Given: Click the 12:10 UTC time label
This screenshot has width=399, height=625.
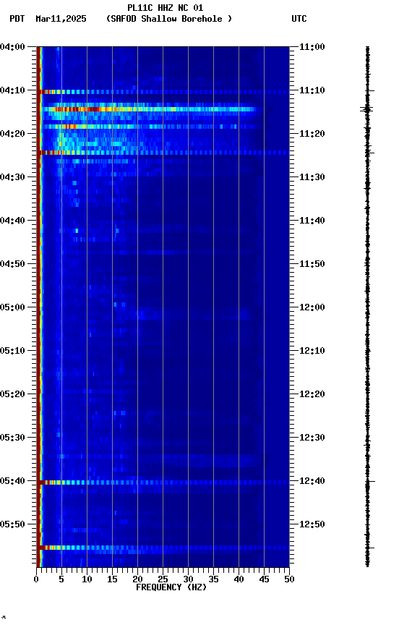Looking at the screenshot, I should 312,351.
